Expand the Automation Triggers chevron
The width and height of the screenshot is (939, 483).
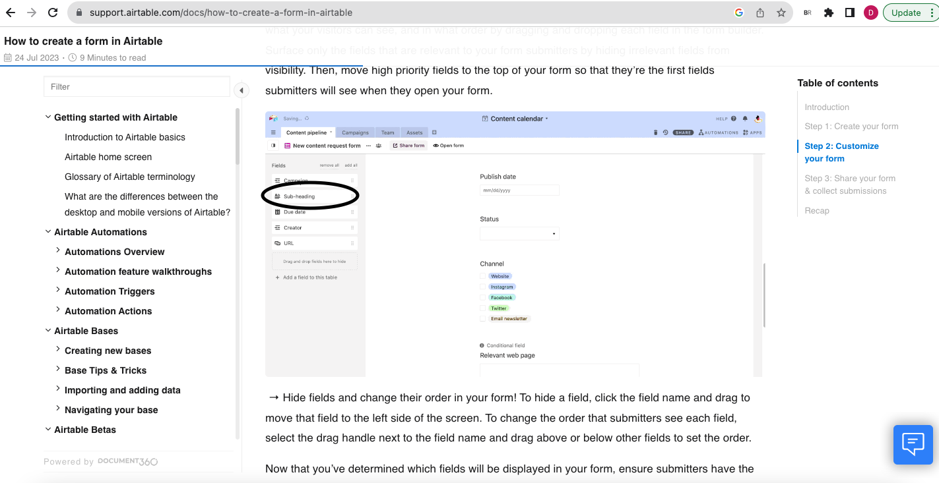point(58,290)
